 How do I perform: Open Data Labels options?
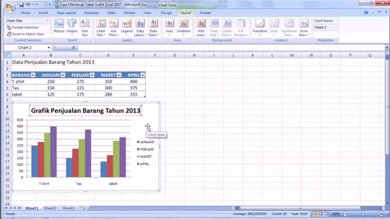point(140,28)
